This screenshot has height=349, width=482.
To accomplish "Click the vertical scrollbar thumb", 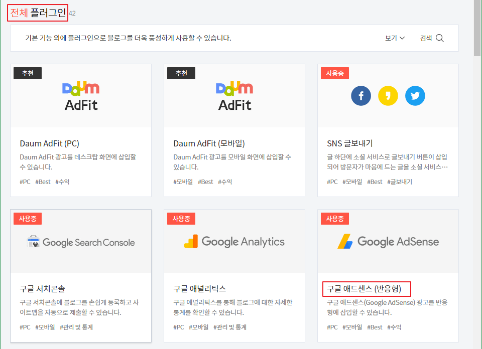I will [477, 28].
